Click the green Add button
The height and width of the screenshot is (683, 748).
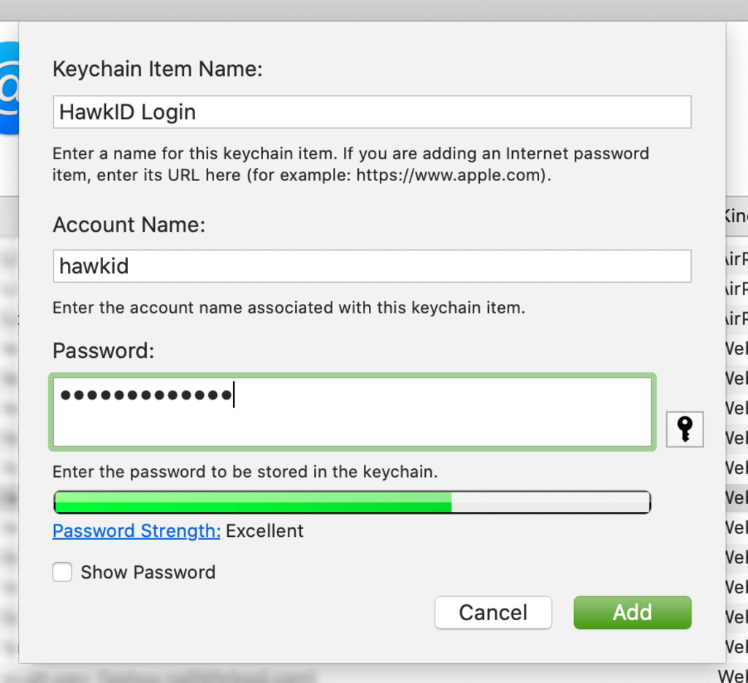[x=632, y=613]
